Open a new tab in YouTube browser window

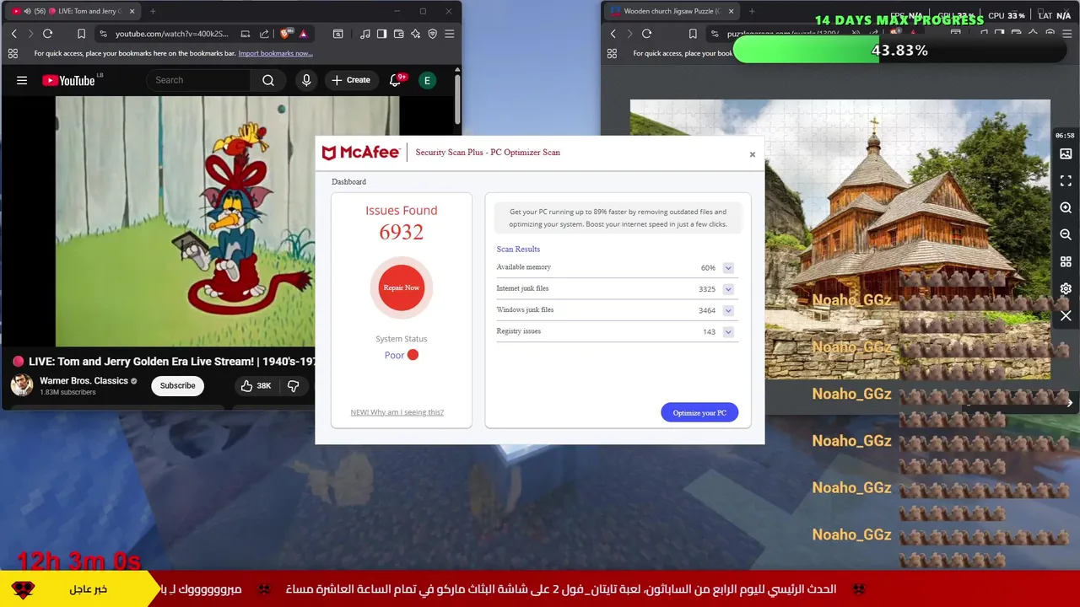[153, 11]
